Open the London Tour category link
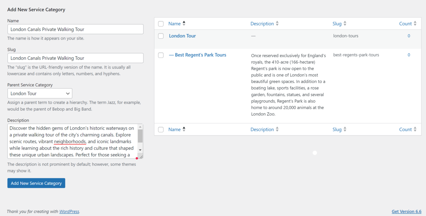The image size is (426, 216). tap(182, 36)
